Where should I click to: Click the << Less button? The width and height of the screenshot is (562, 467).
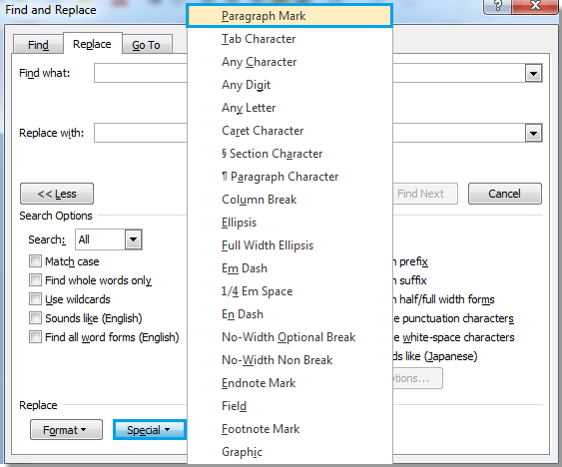(x=57, y=194)
